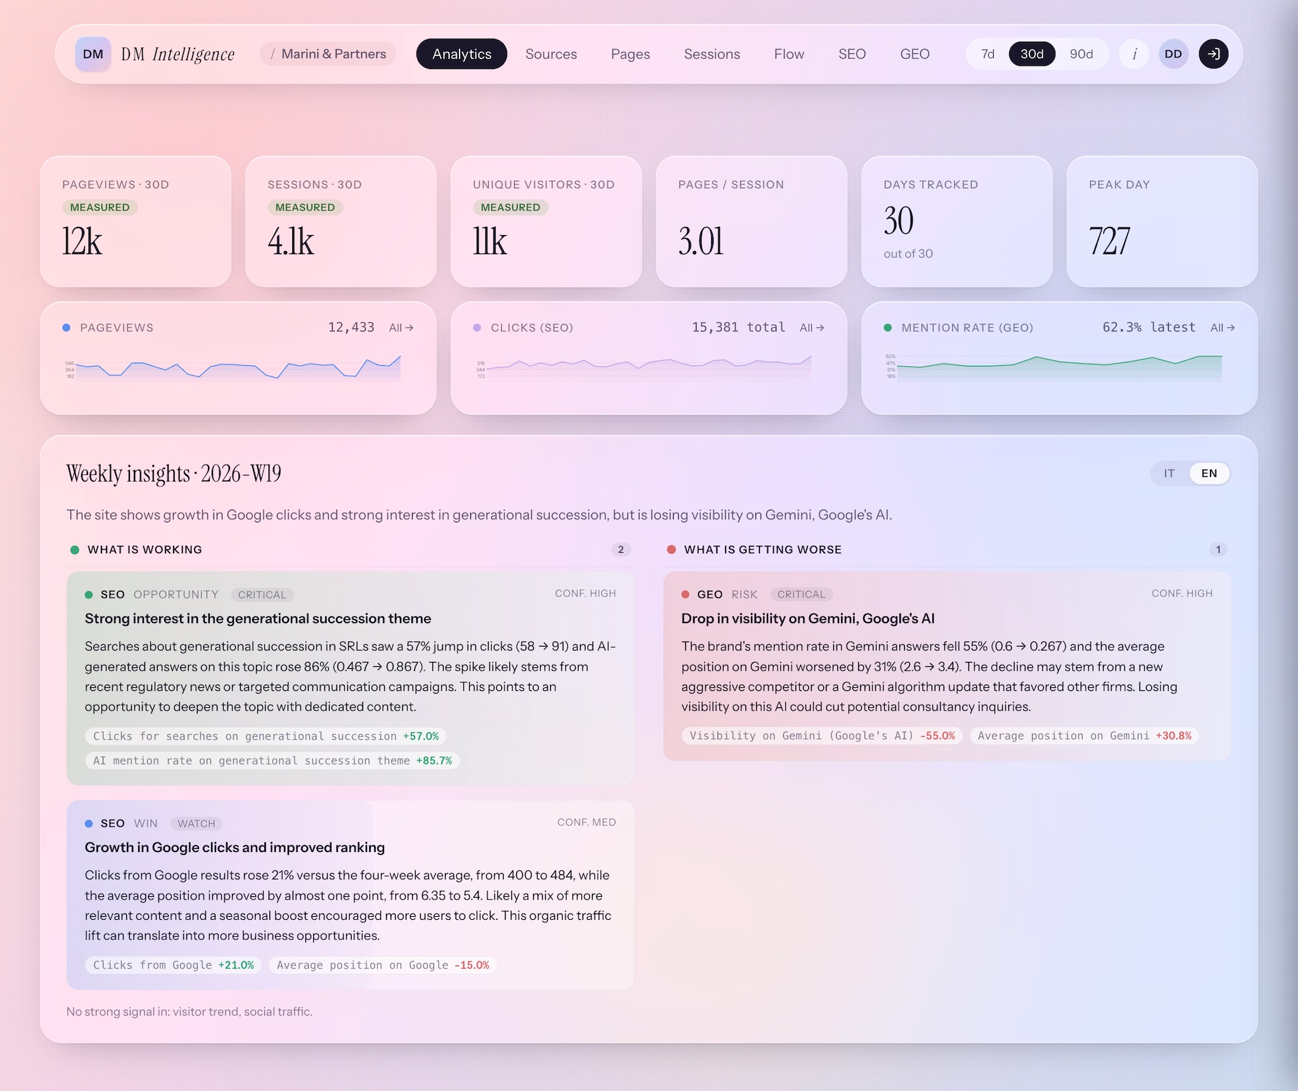Open the Sessions 30D 4.1k card
1298x1091 pixels.
tap(341, 221)
